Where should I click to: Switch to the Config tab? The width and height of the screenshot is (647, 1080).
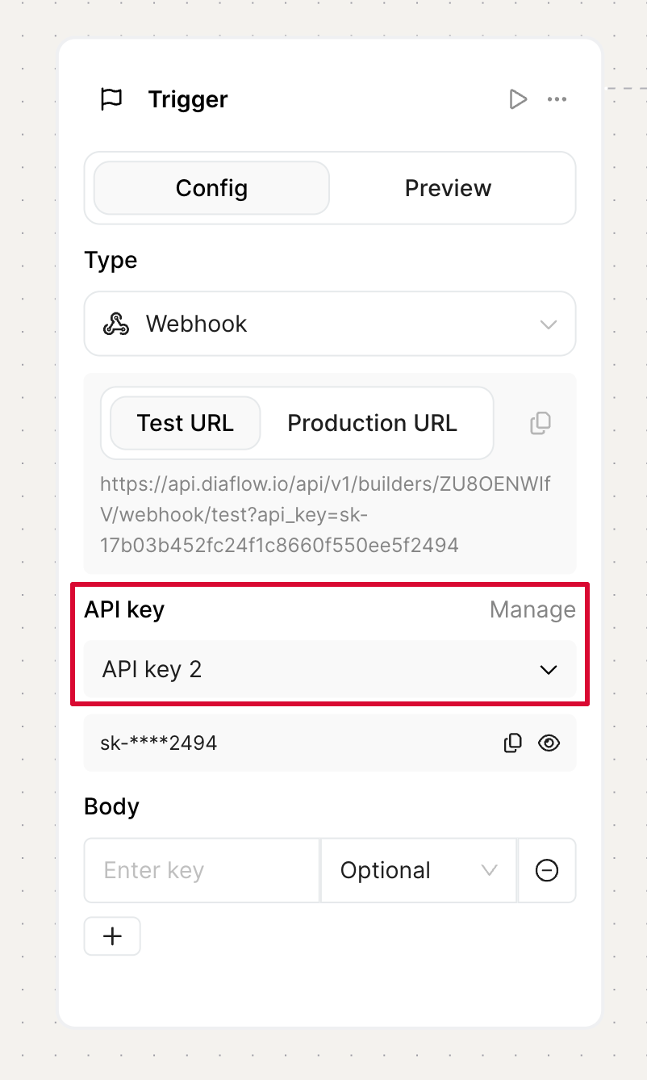211,188
